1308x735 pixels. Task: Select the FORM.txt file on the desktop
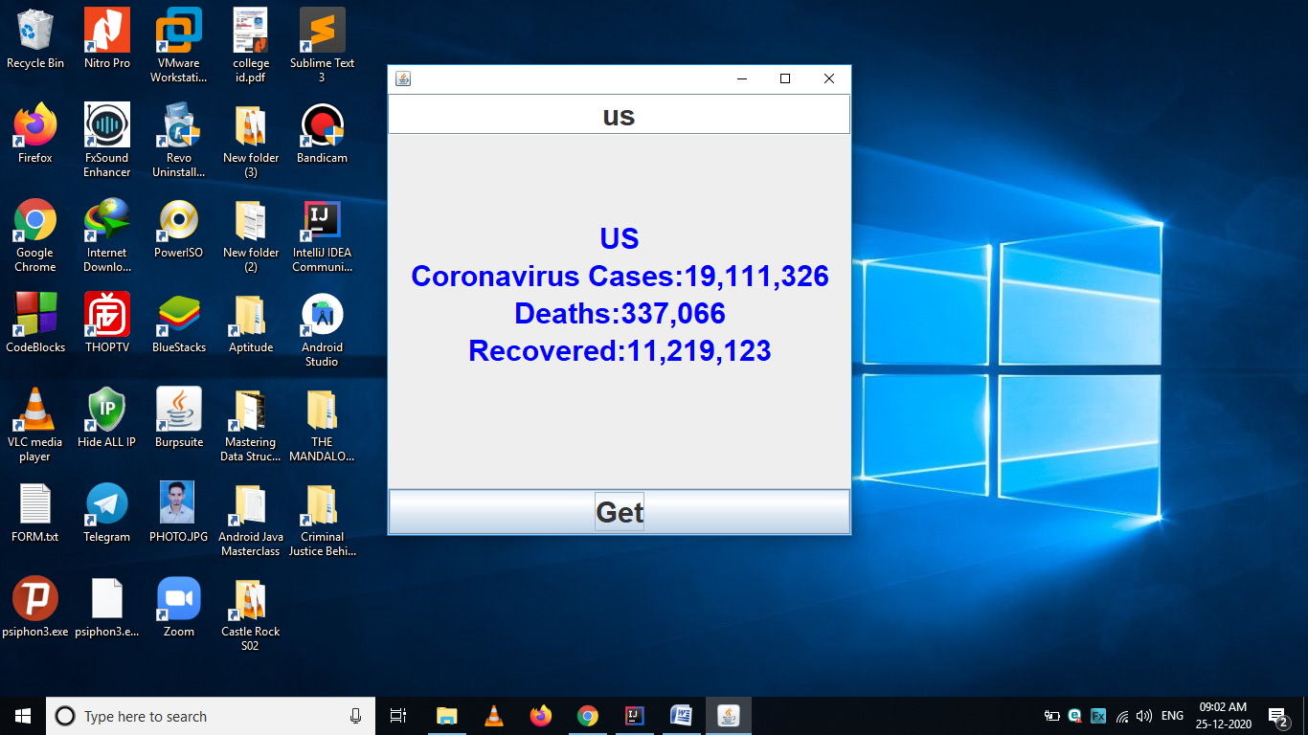35,513
